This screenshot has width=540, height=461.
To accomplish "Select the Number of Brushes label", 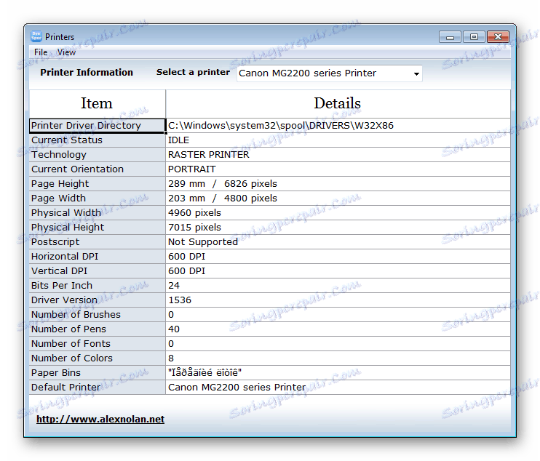I will (97, 315).
